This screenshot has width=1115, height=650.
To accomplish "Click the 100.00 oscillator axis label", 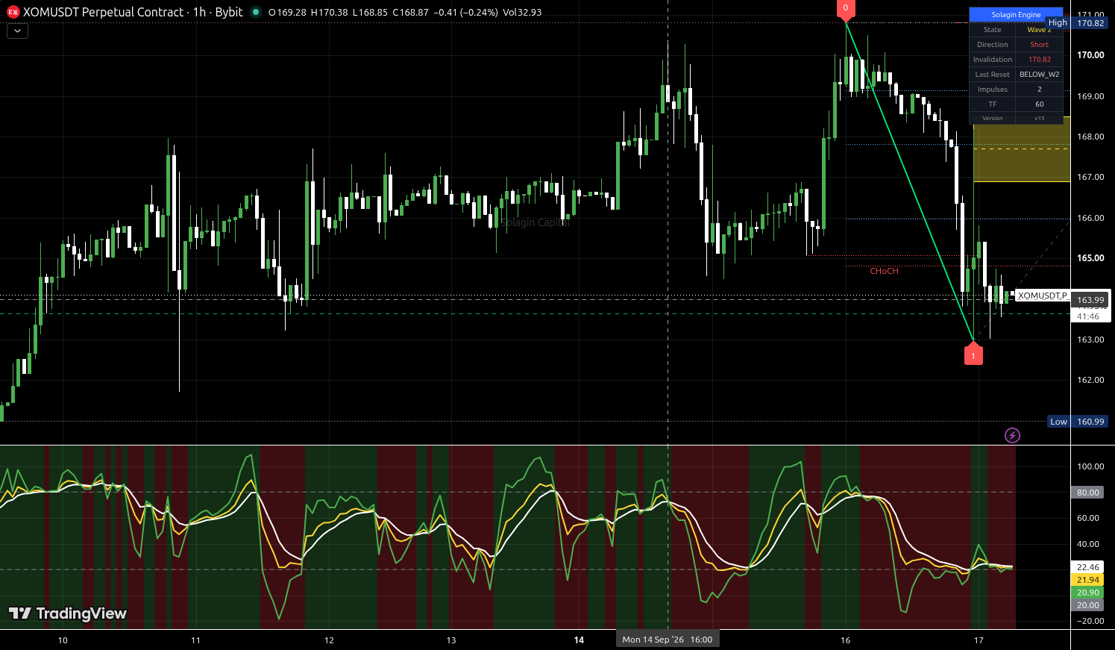I will (1090, 466).
